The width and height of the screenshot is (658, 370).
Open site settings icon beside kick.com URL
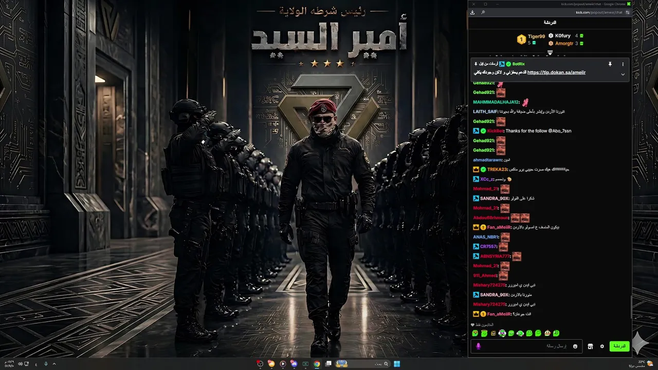click(627, 12)
